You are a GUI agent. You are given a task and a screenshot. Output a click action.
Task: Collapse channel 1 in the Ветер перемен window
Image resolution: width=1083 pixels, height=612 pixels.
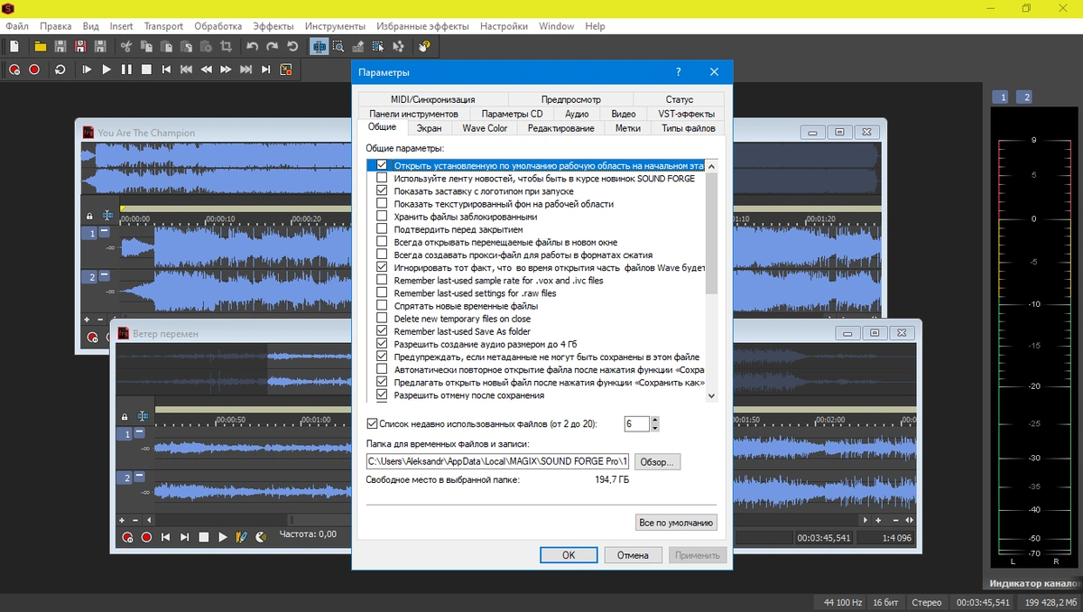tap(140, 434)
